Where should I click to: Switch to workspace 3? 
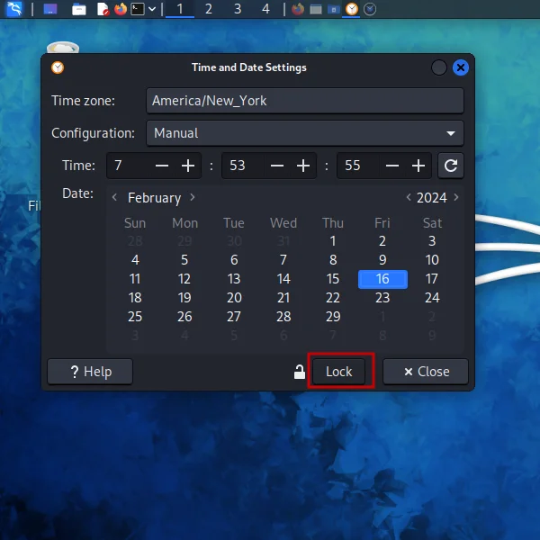tap(238, 9)
